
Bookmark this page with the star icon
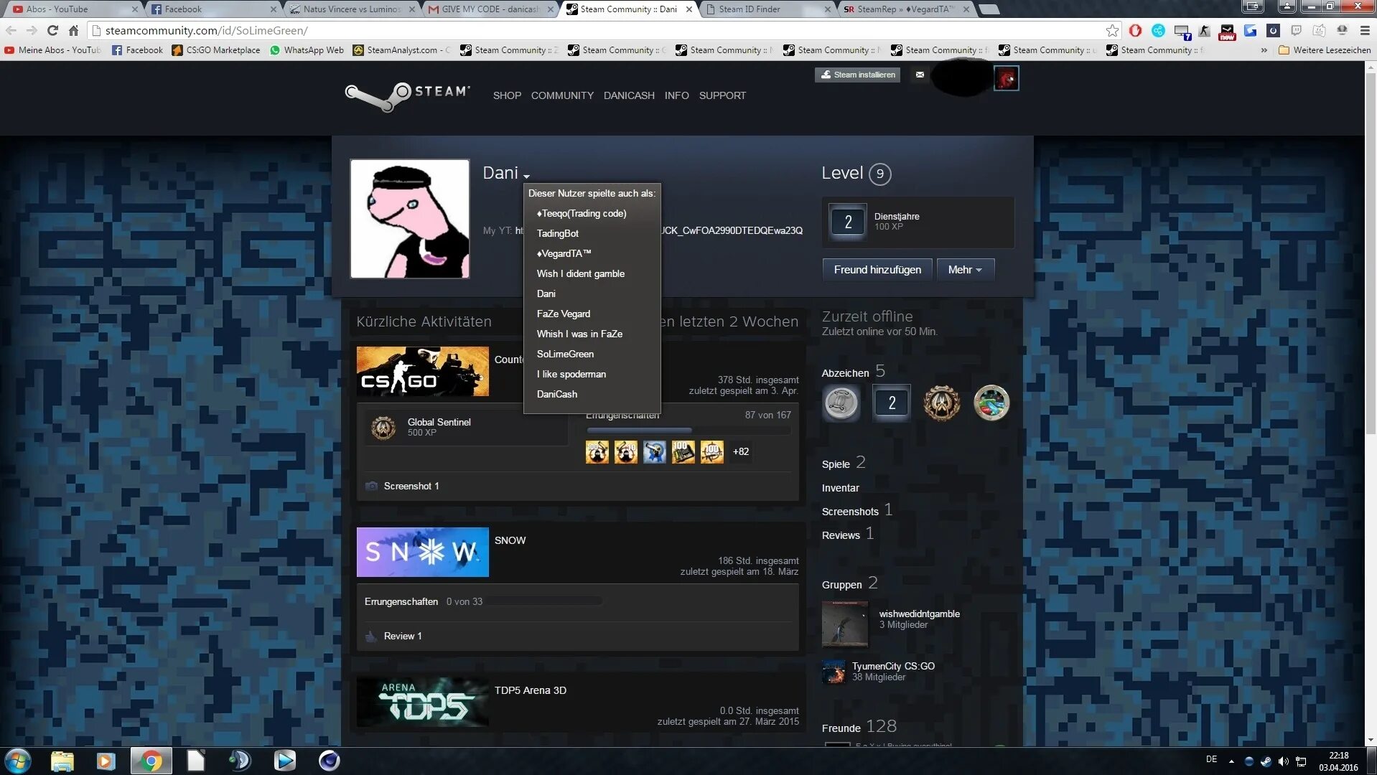tap(1112, 30)
